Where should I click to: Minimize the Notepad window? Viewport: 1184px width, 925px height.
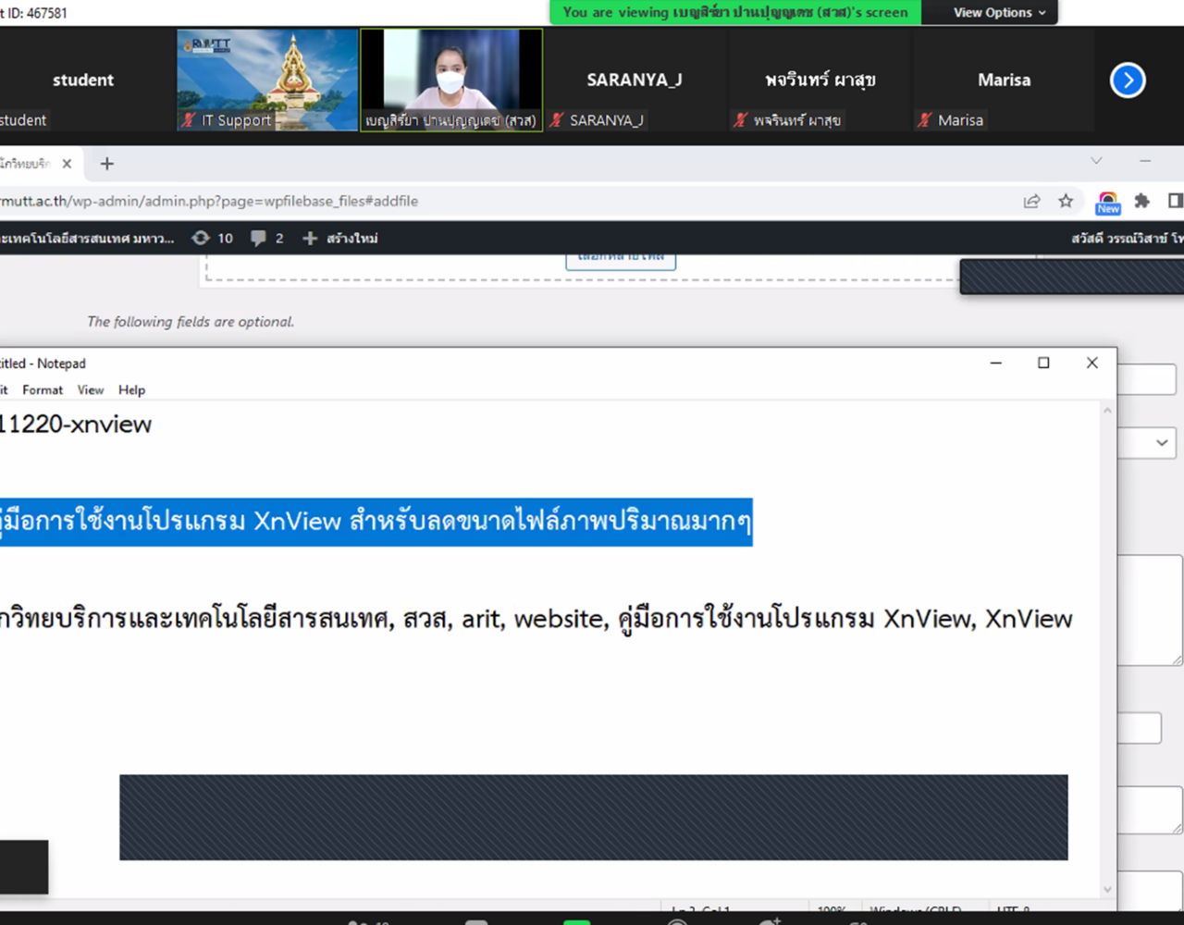point(996,363)
